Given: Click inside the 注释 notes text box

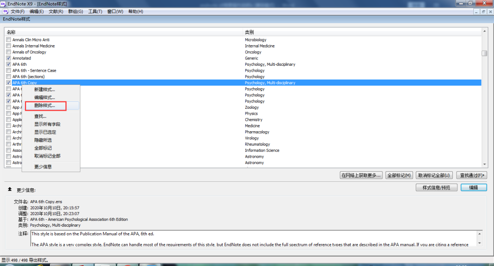Looking at the screenshot, I should (x=254, y=239).
